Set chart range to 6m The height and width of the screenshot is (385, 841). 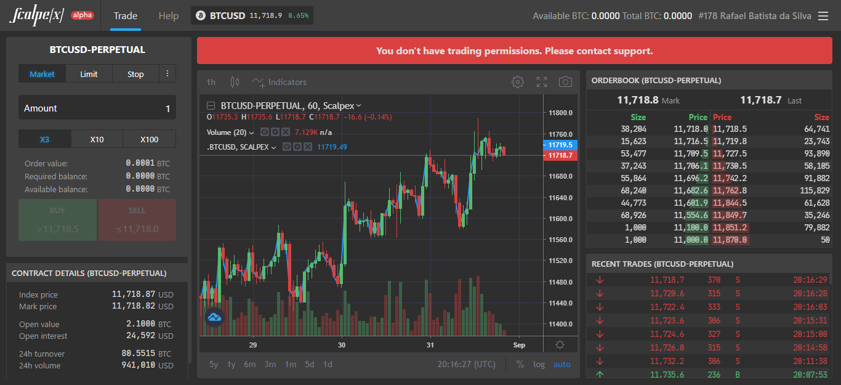coord(249,364)
